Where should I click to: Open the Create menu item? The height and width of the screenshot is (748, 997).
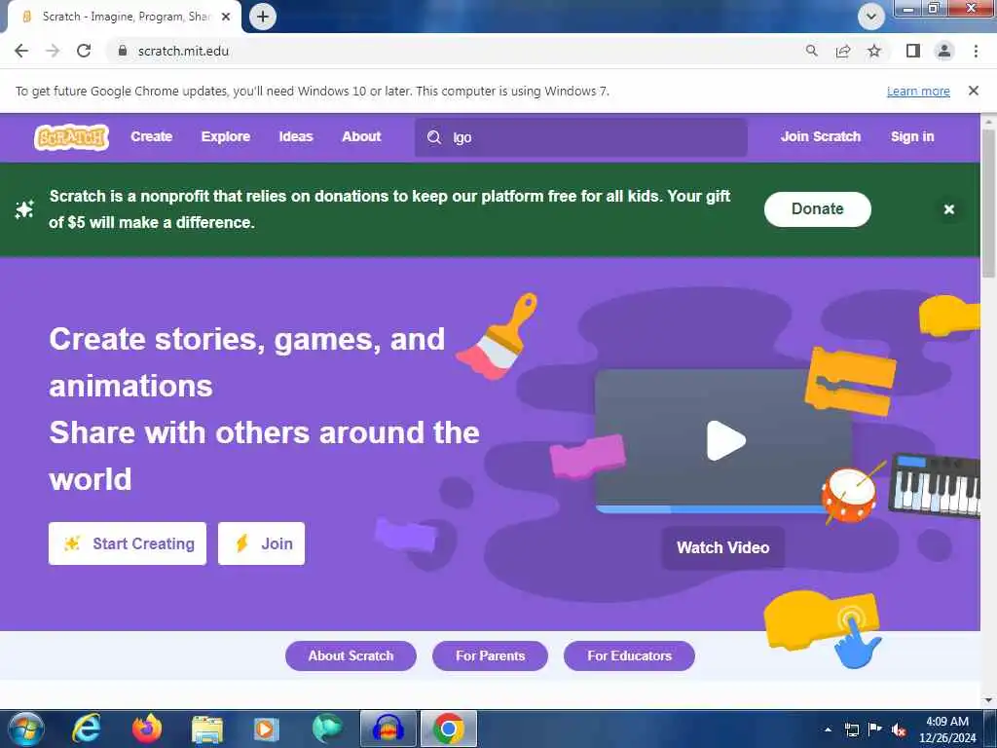pyautogui.click(x=151, y=136)
